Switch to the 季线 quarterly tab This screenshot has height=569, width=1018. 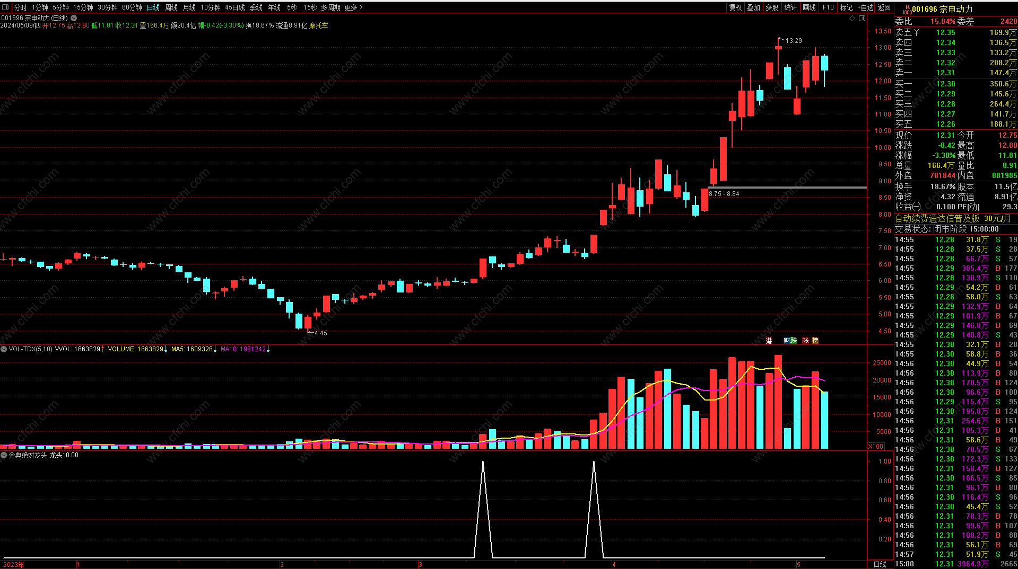(x=256, y=7)
